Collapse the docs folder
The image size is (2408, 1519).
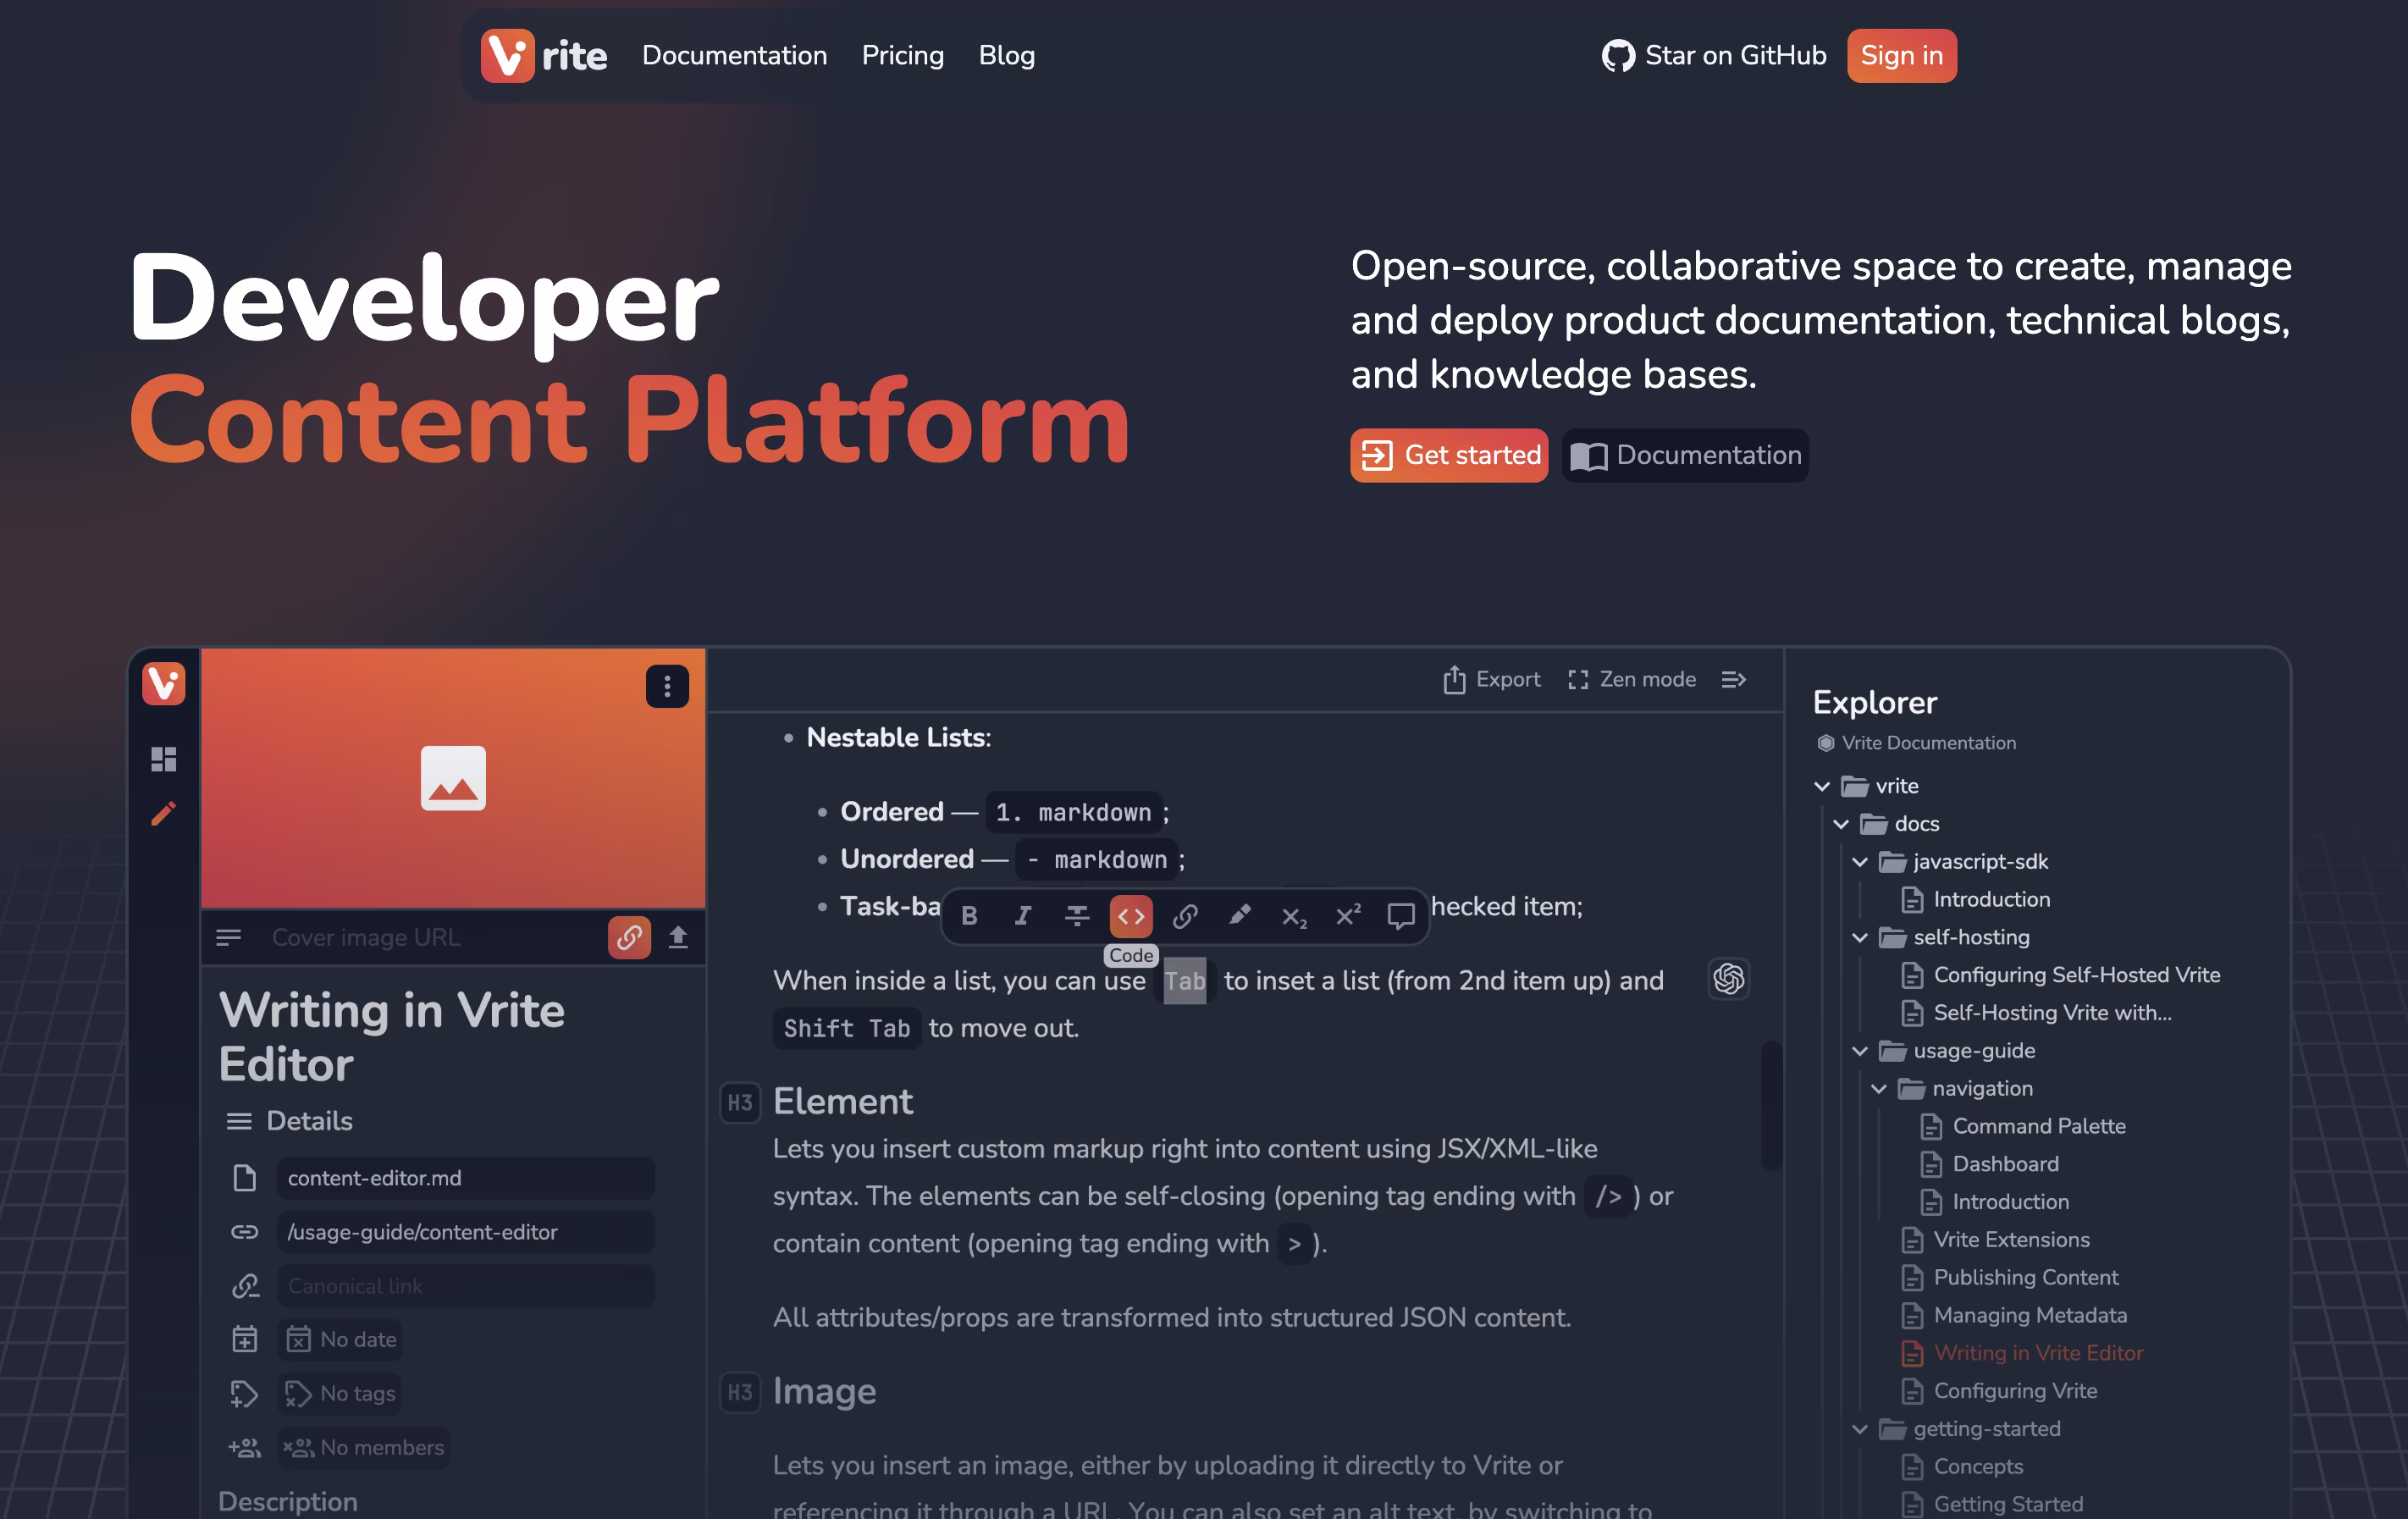click(x=1841, y=824)
